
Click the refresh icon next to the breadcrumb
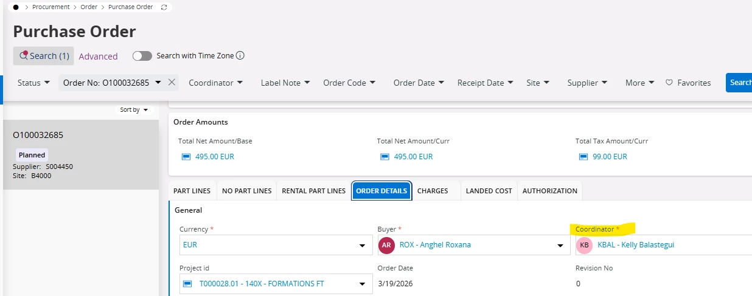tap(164, 7)
